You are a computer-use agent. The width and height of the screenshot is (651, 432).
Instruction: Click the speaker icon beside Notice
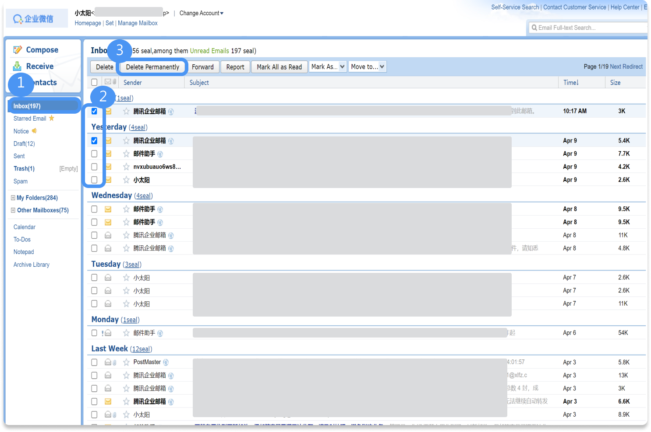(34, 131)
